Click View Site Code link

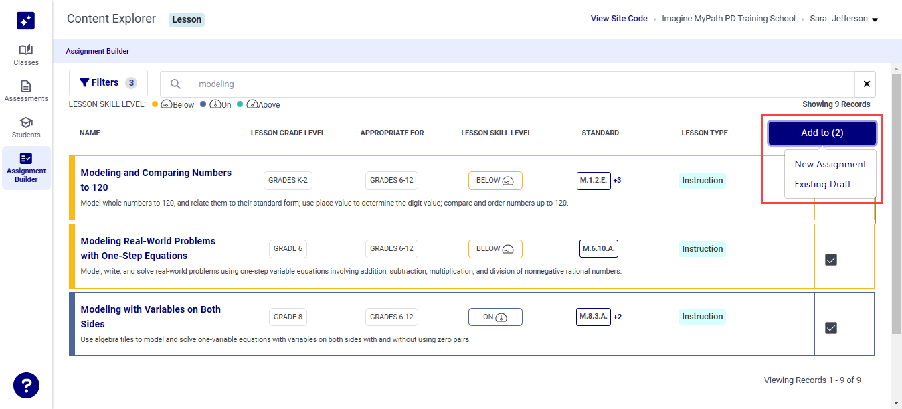coord(619,19)
